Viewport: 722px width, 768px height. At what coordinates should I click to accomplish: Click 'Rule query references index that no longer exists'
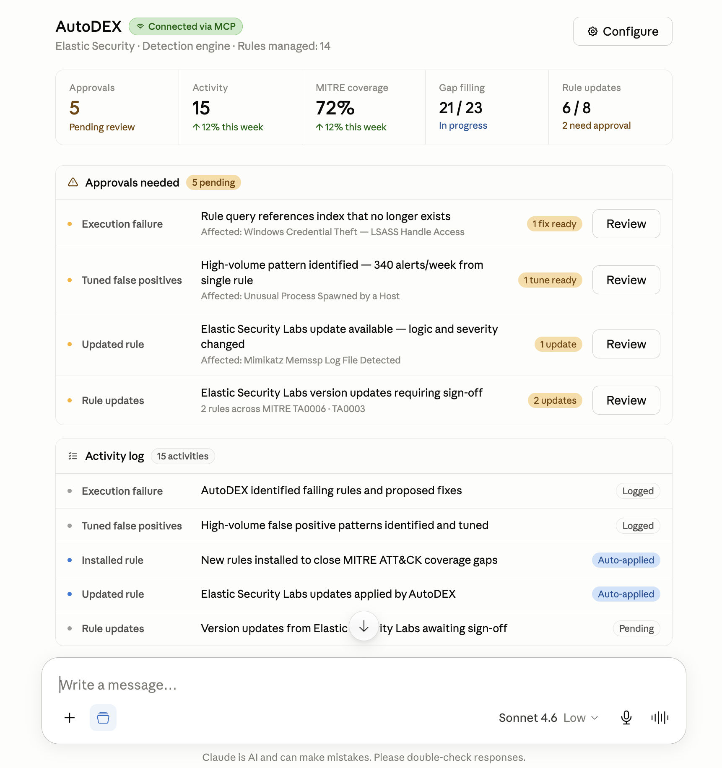(326, 216)
